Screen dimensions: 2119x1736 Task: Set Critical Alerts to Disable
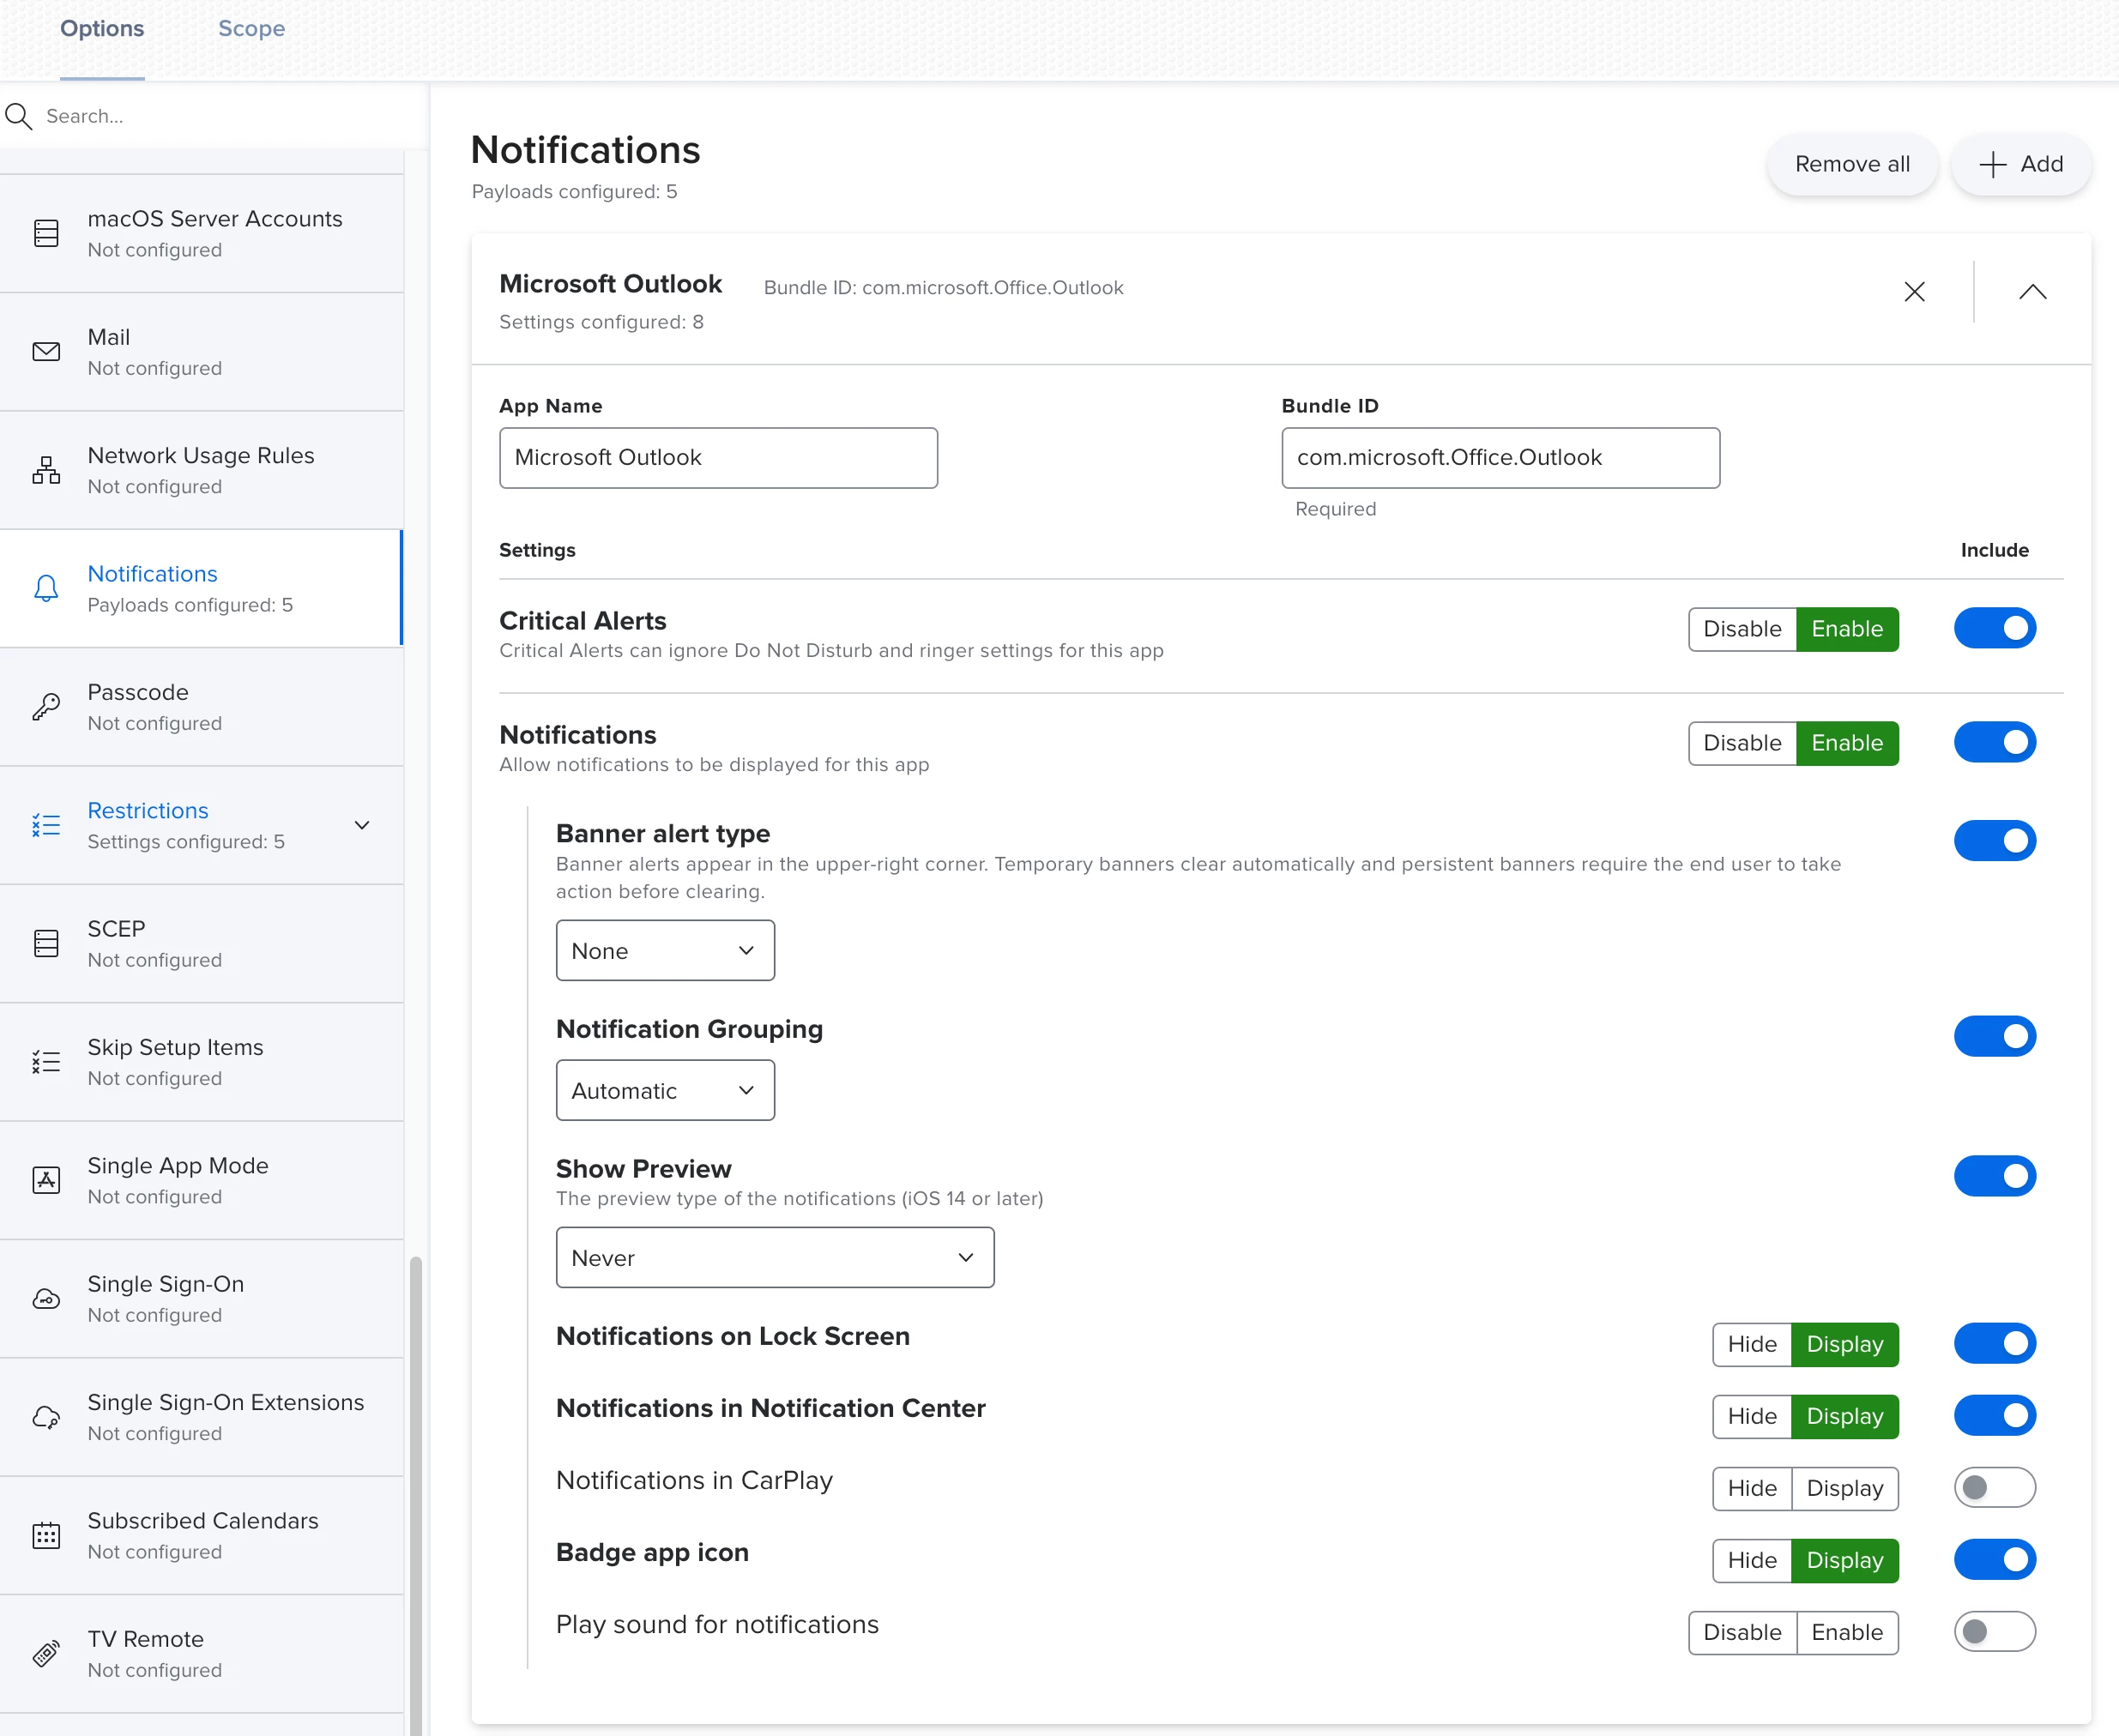(1742, 629)
